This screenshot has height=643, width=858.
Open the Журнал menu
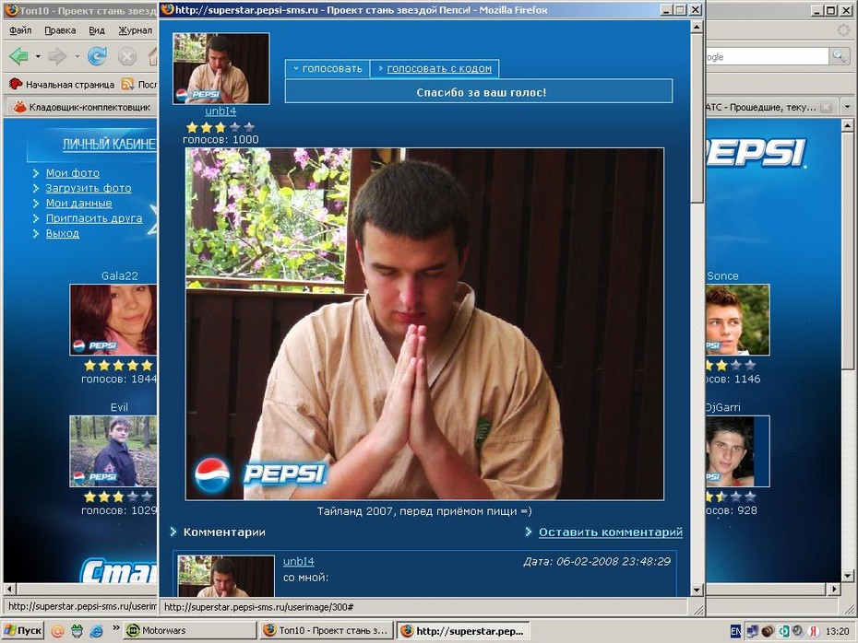pyautogui.click(x=135, y=30)
